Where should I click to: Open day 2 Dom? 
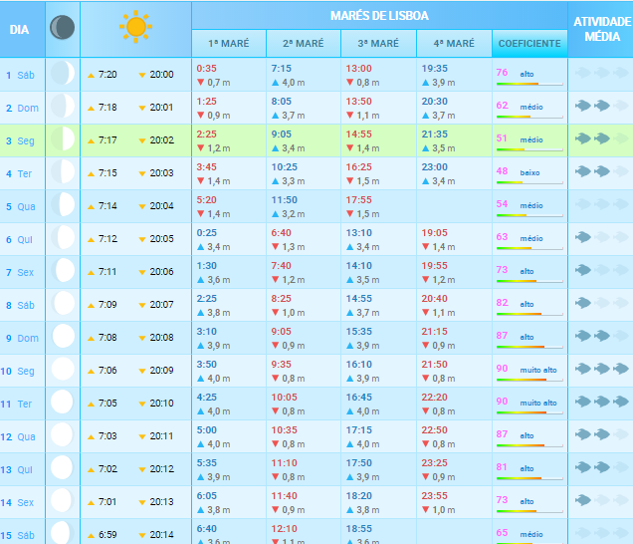[22, 108]
